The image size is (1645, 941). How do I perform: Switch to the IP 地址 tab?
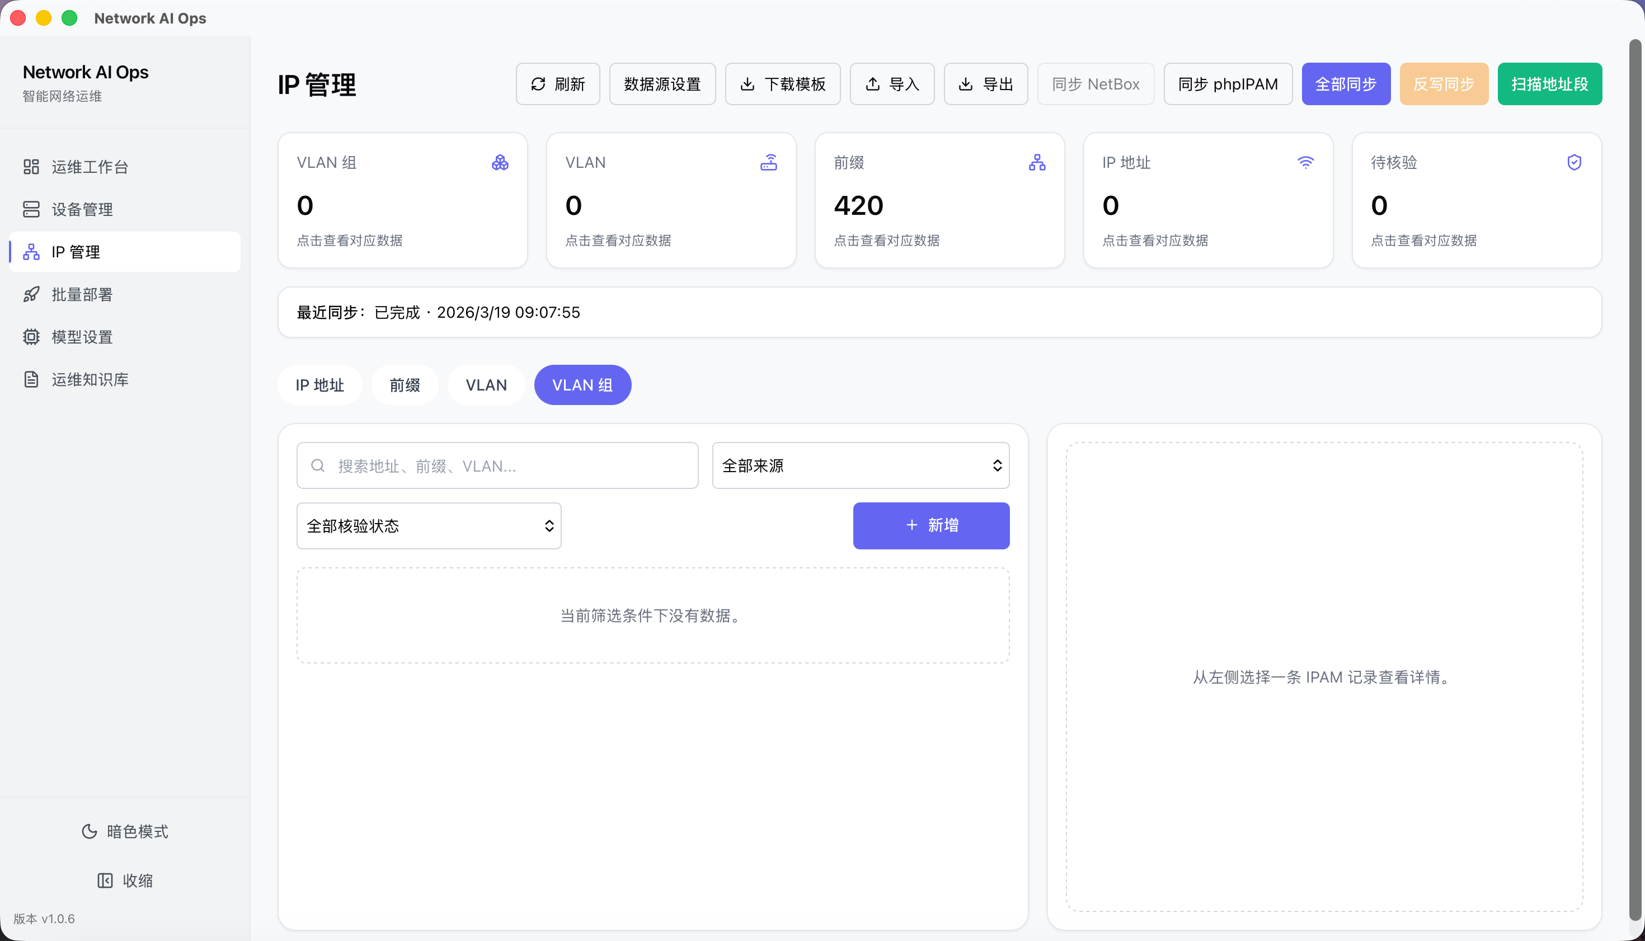point(319,385)
